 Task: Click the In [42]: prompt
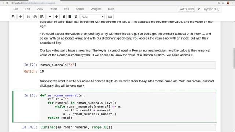(x=30, y=127)
